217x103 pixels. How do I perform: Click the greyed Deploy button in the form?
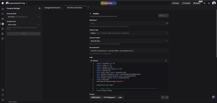point(163,16)
